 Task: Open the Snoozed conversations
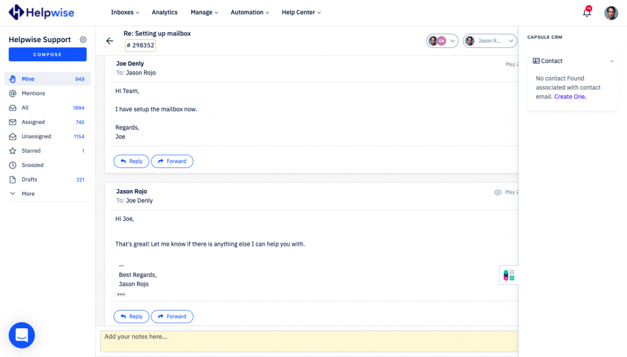point(32,165)
